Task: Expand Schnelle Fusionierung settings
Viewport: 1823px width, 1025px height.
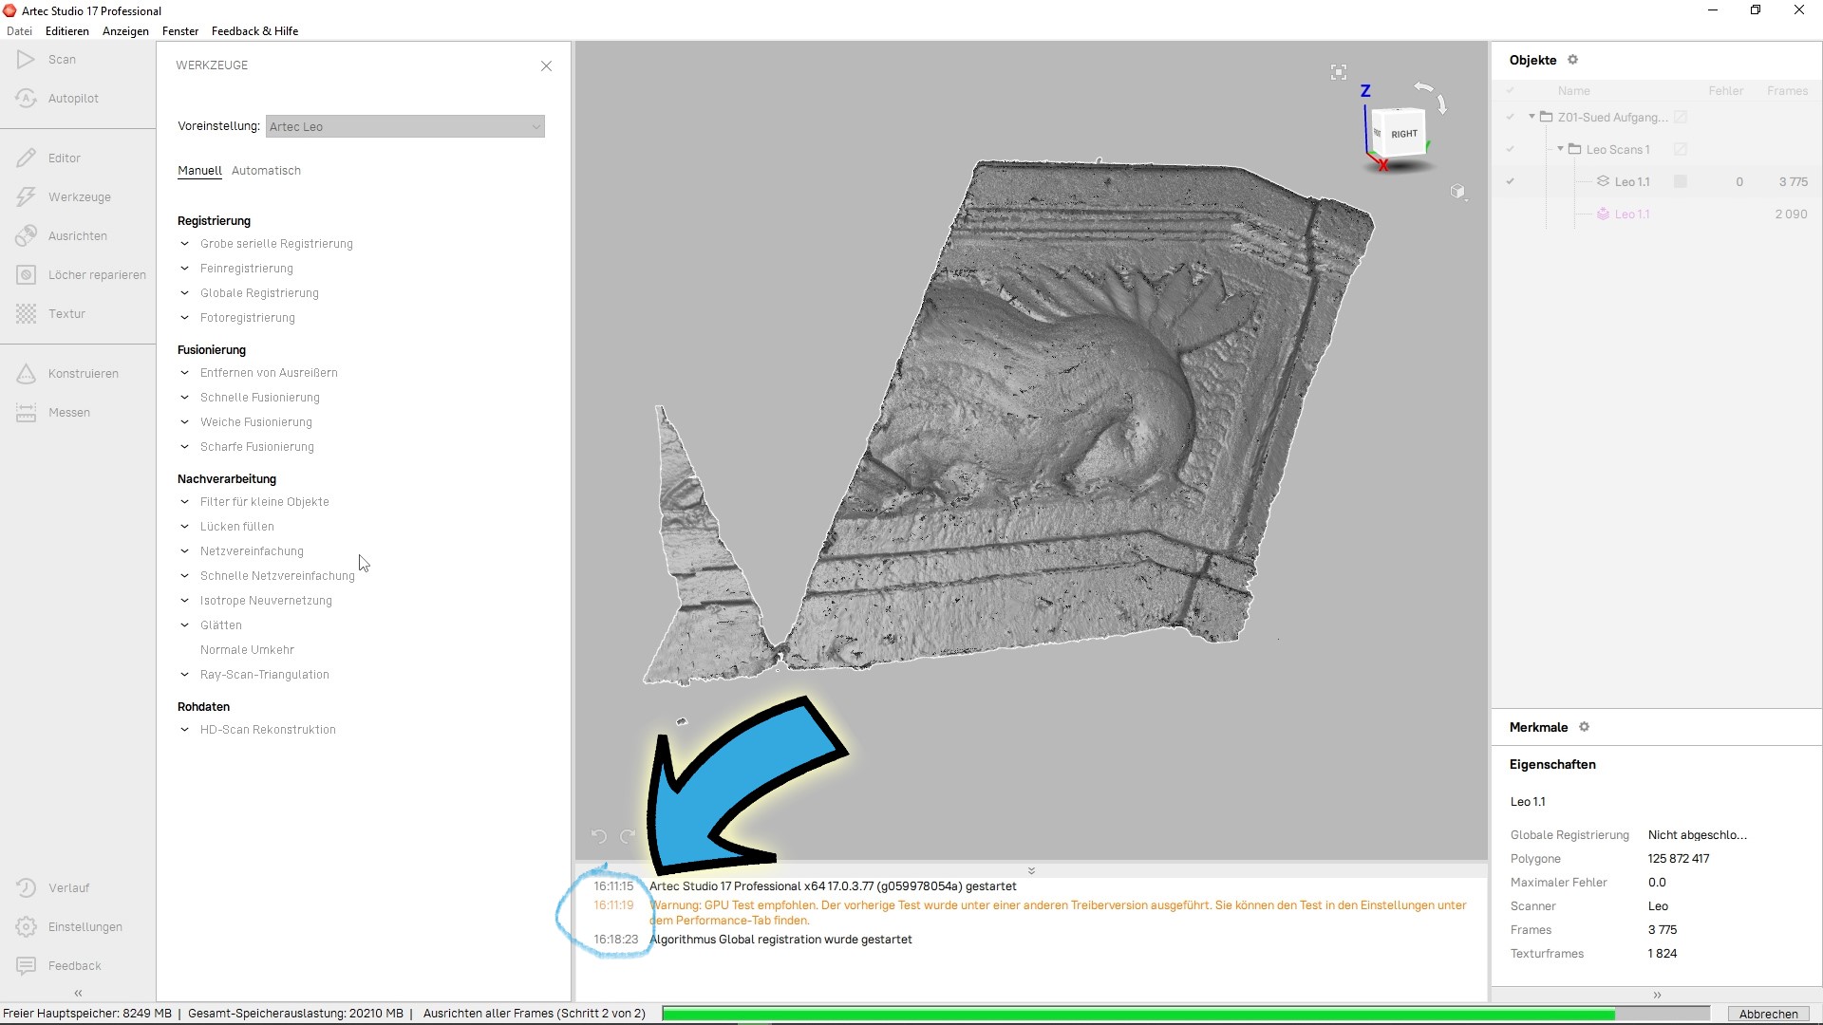Action: (185, 398)
